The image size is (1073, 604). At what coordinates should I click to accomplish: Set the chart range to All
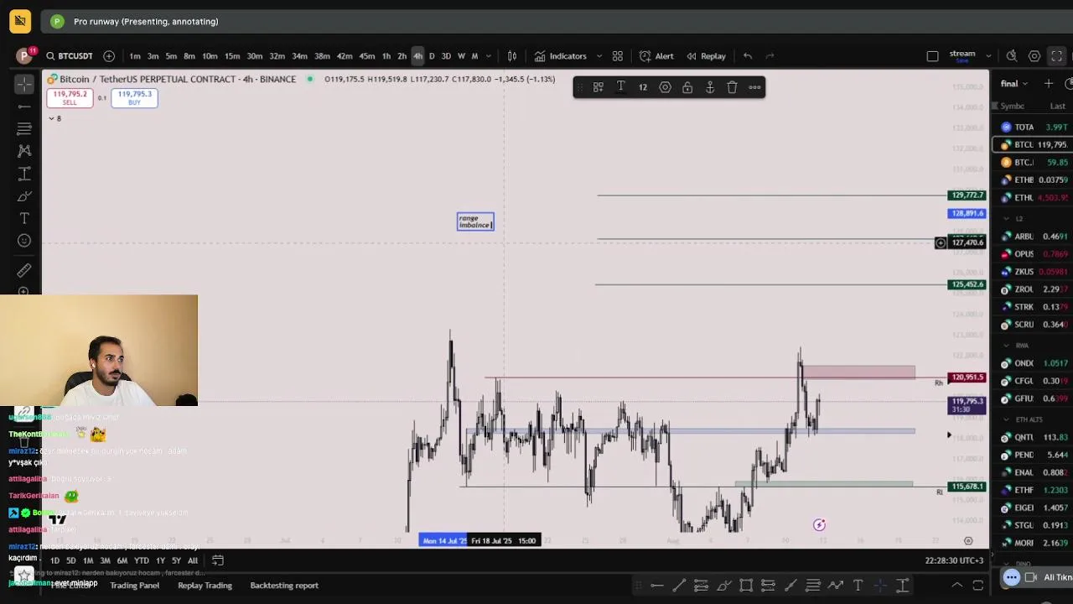[193, 560]
